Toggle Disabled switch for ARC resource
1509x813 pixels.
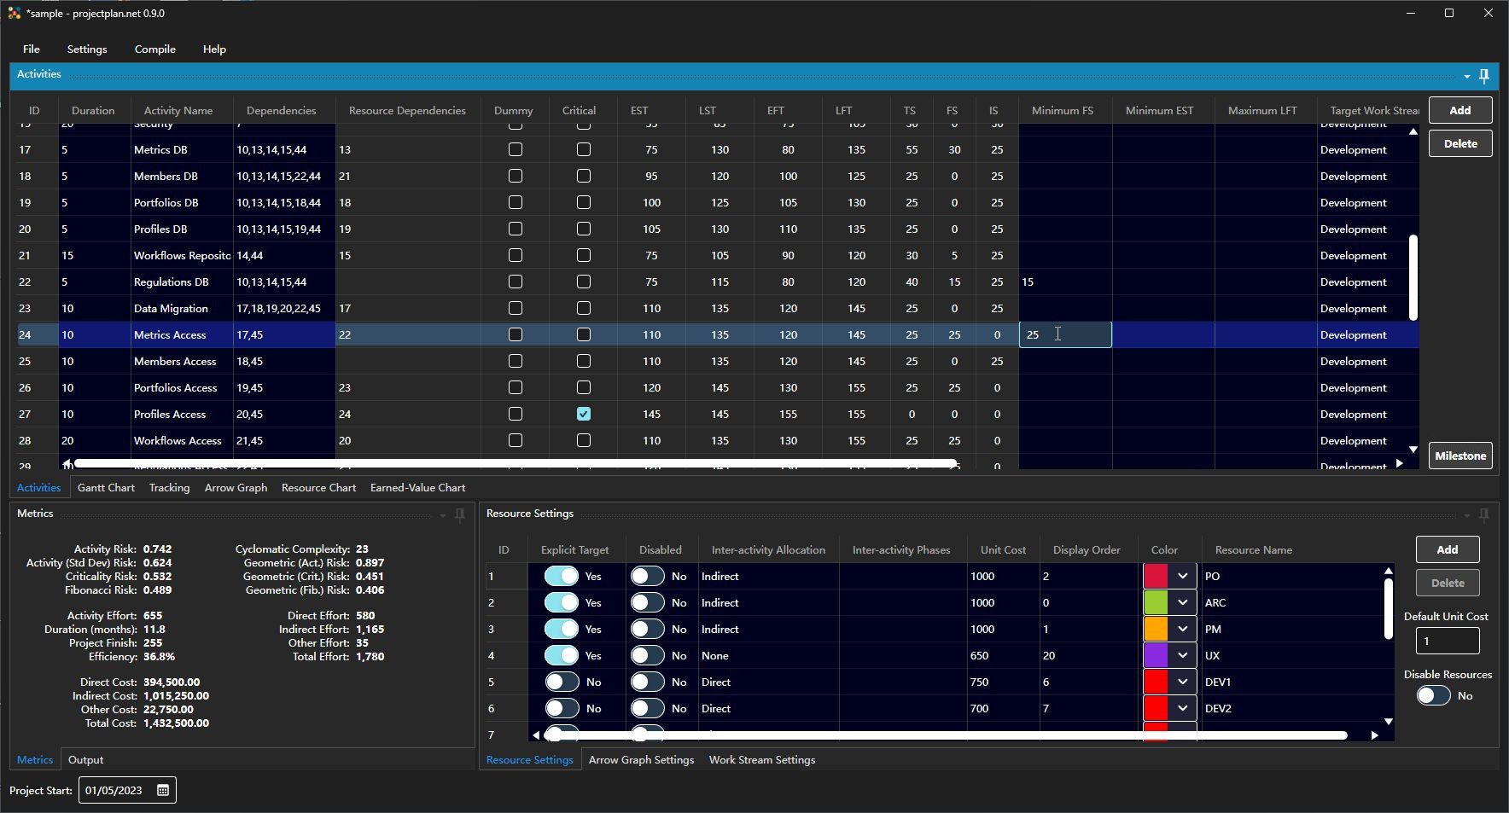(648, 603)
